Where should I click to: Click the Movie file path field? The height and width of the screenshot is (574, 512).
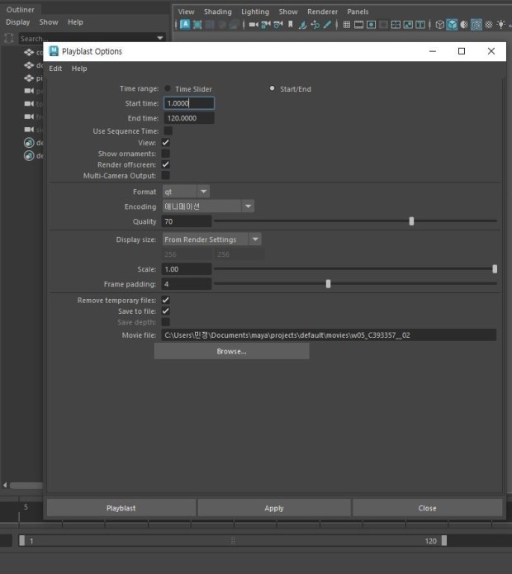[x=329, y=335]
